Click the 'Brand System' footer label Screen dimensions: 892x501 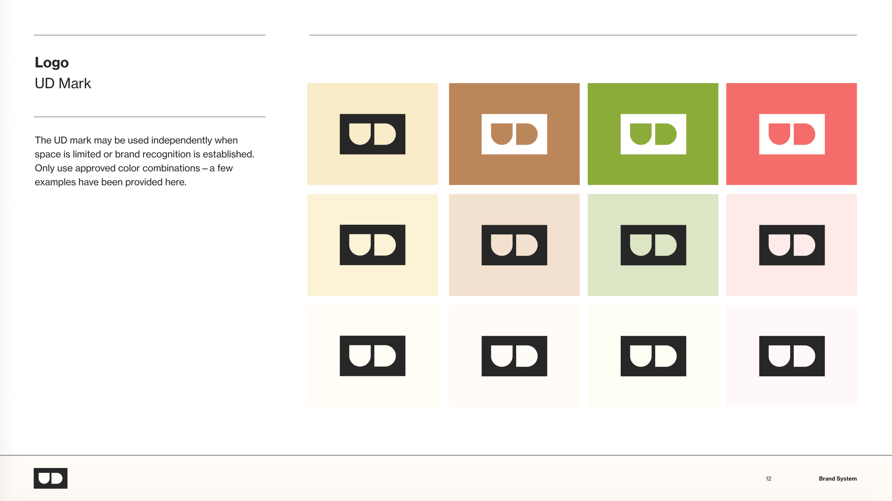(x=838, y=479)
